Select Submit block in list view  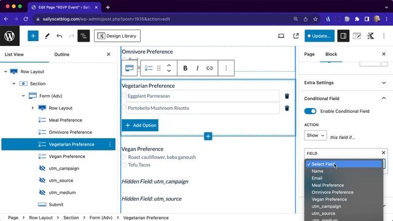coord(56,204)
